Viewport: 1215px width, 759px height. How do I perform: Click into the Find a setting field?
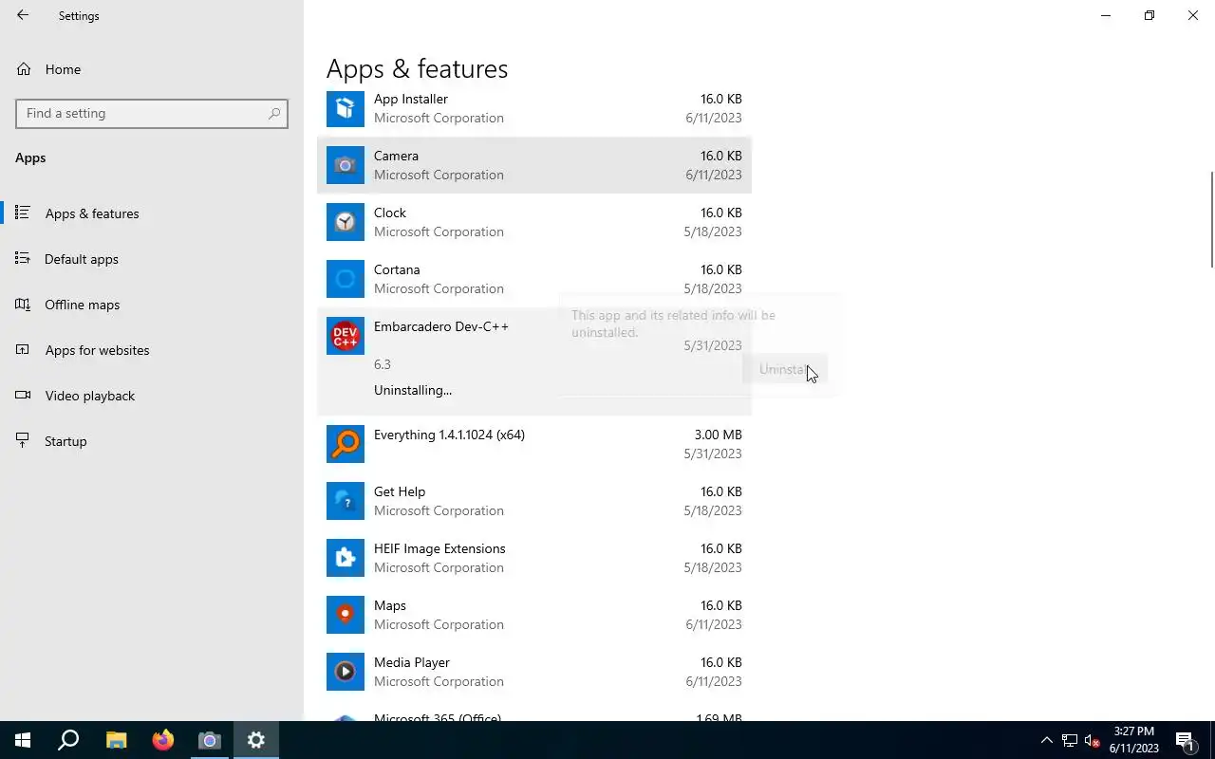(152, 113)
